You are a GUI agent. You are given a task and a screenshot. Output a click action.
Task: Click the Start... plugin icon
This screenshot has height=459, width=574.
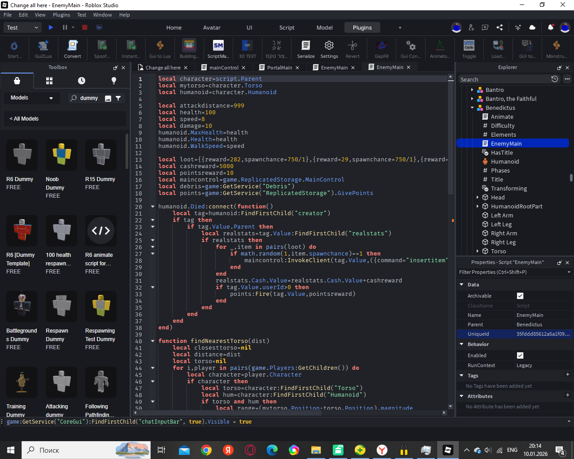click(14, 49)
